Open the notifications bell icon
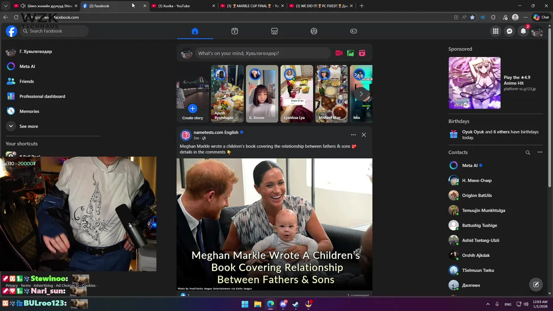Screen dimensions: 553x311 (x=523, y=31)
